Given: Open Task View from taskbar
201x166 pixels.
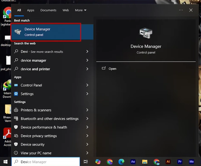Looking at the screenshot, I should pos(86,162).
